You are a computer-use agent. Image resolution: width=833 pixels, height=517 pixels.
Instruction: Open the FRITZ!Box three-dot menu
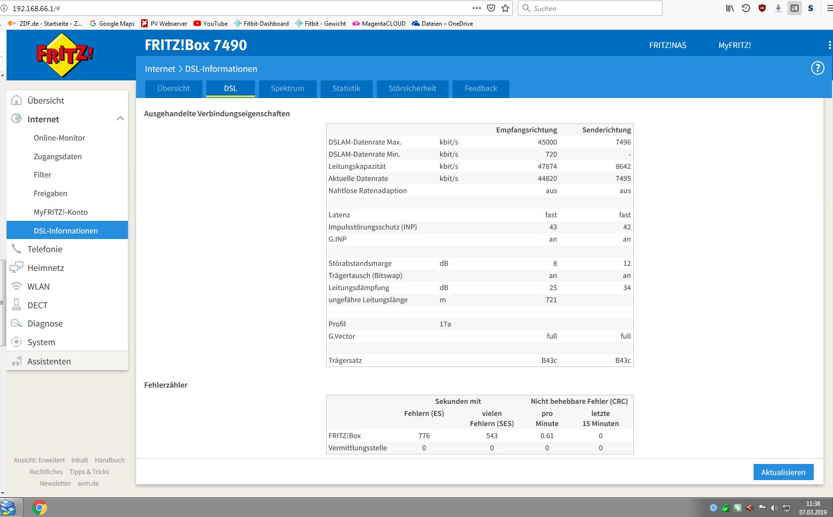click(x=829, y=45)
